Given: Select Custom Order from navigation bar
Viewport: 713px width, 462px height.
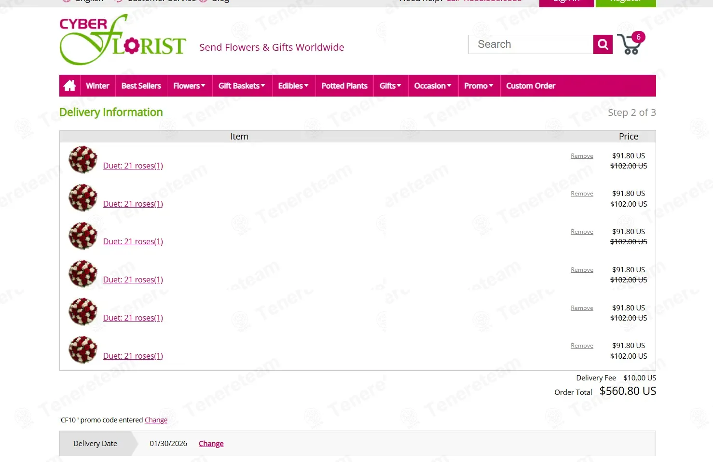Looking at the screenshot, I should pos(531,86).
